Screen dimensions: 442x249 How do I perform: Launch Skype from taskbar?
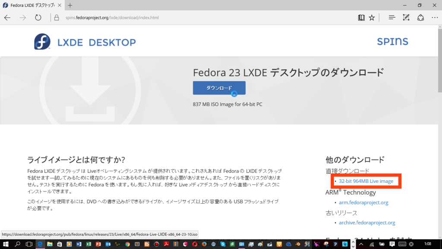223,244
